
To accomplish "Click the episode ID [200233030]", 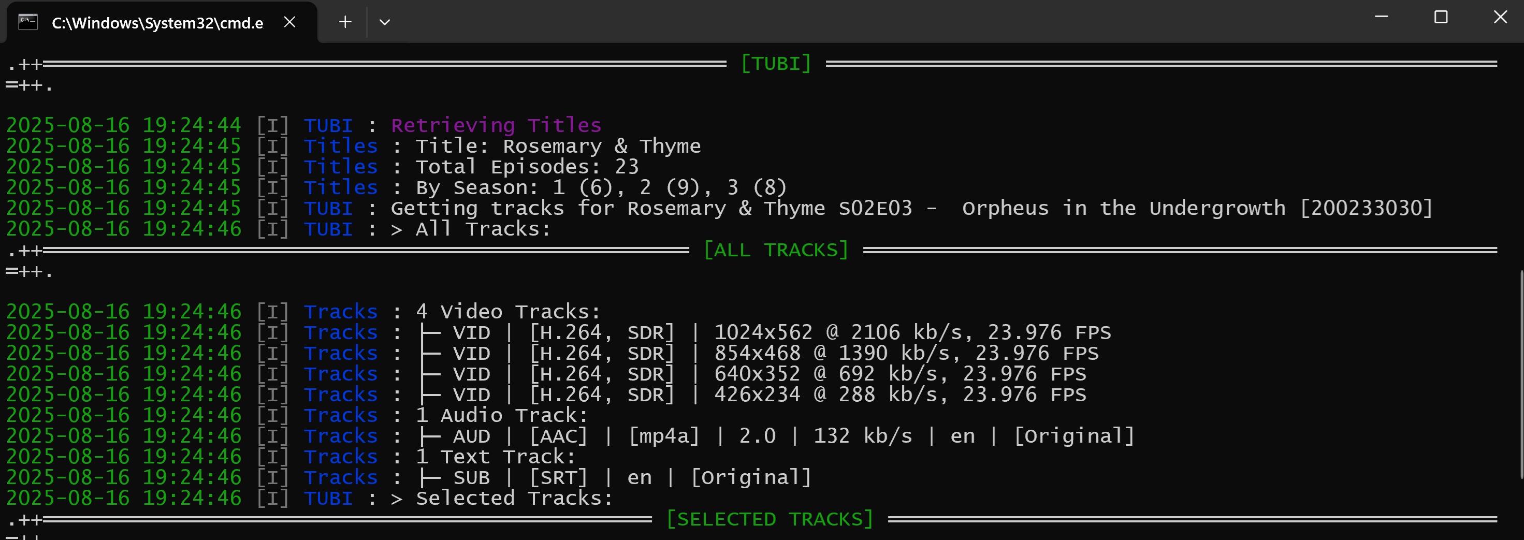I will coord(1366,208).
